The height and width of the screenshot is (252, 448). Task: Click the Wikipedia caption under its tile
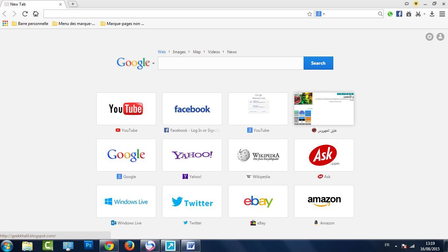click(x=258, y=176)
